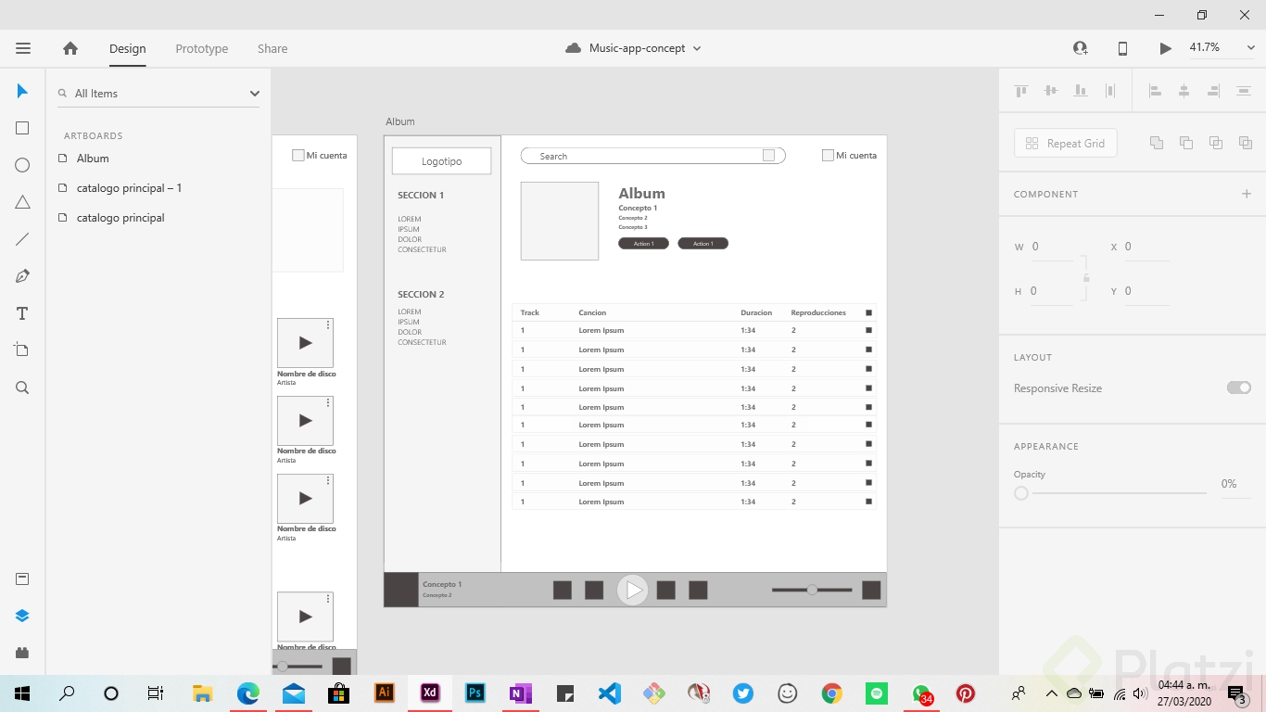
Task: Choose the Select tool
Action: click(x=22, y=91)
